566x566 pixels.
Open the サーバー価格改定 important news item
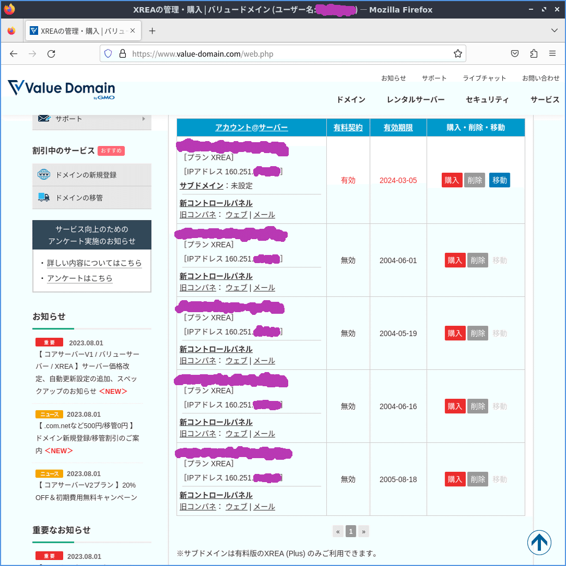[87, 373]
